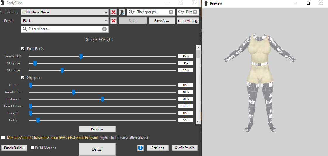Screen dimensions: 328x156
Task: Clear the Filter sliders field
Action: [104, 29]
